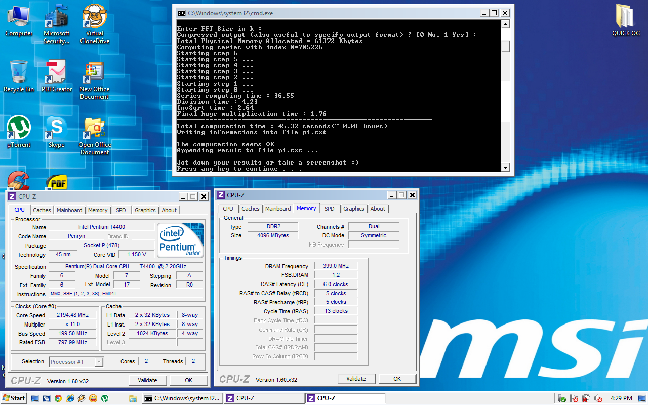Click the Level 2 cache value 1024 KBytes
Image resolution: width=648 pixels, height=405 pixels.
tap(152, 334)
